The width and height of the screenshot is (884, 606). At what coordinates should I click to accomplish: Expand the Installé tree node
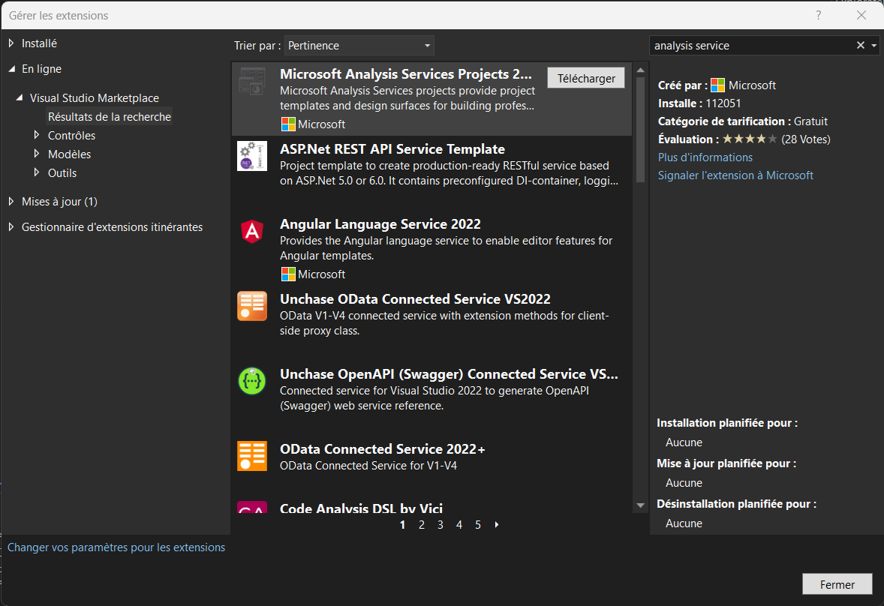[x=11, y=43]
